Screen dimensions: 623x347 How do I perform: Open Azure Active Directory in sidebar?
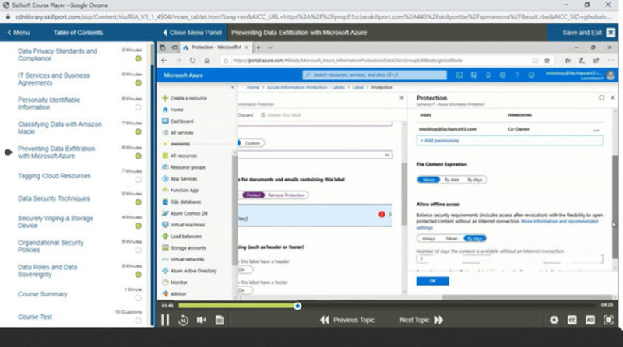189,271
